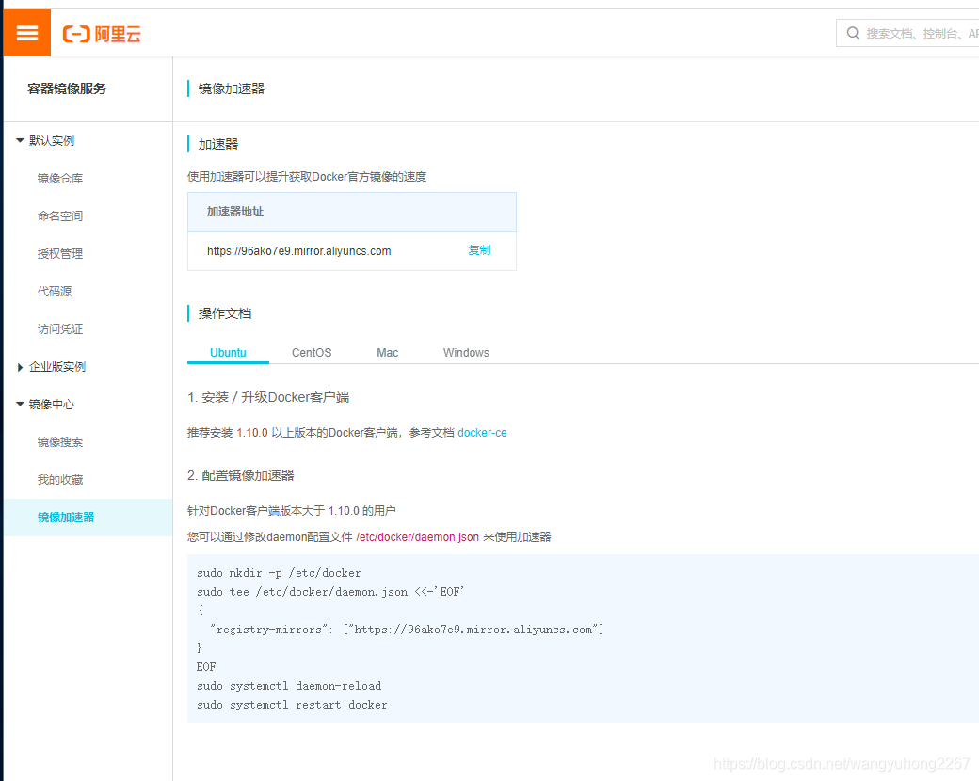Switch to the Windows tab

pyautogui.click(x=466, y=353)
